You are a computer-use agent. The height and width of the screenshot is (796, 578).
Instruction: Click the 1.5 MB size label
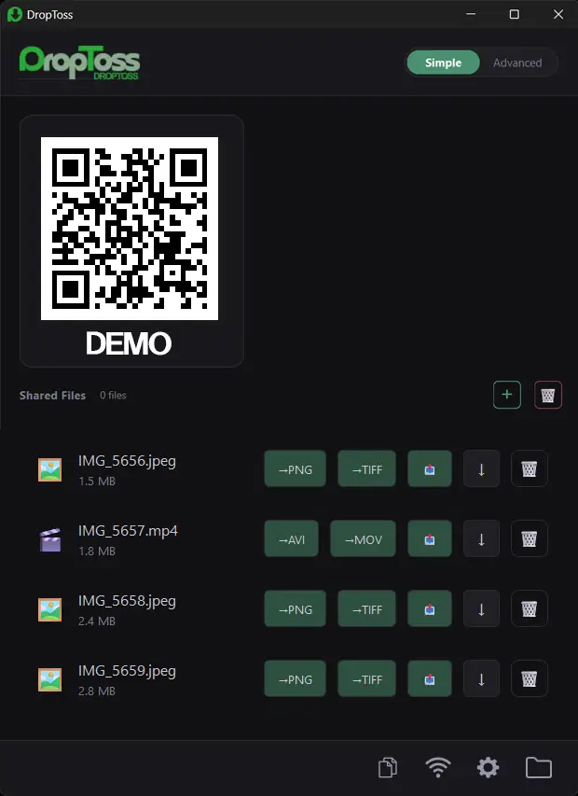click(97, 482)
